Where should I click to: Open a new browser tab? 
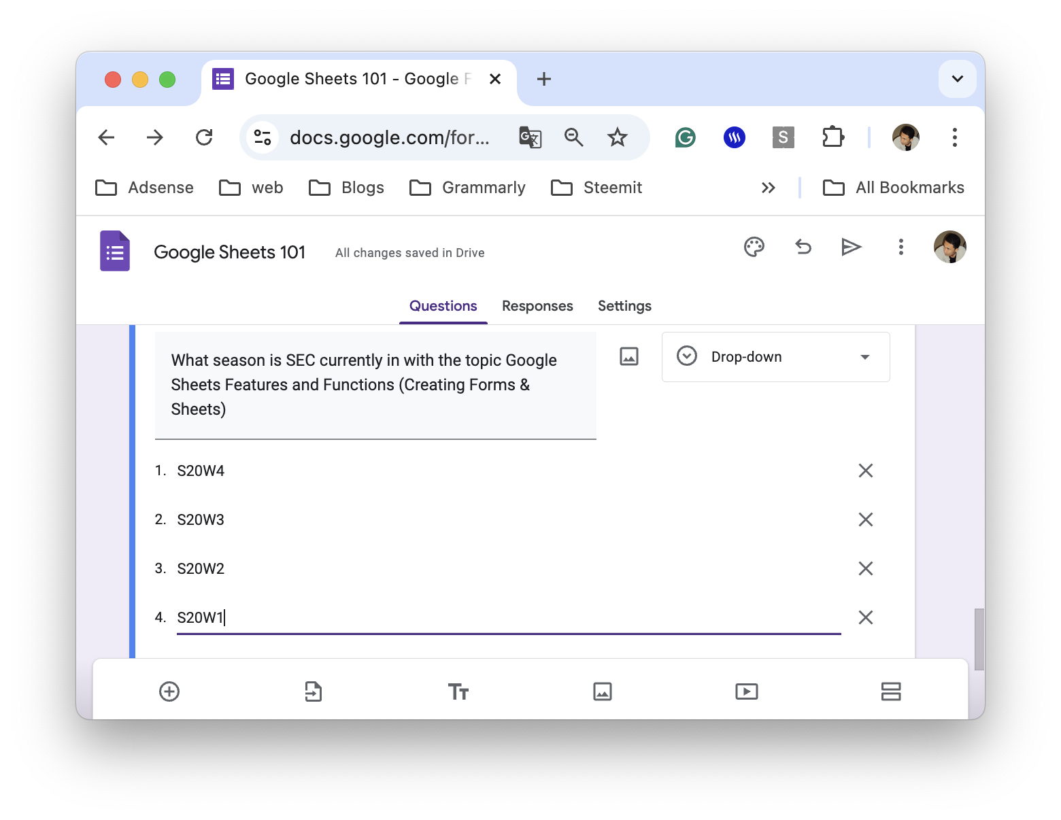tap(544, 79)
